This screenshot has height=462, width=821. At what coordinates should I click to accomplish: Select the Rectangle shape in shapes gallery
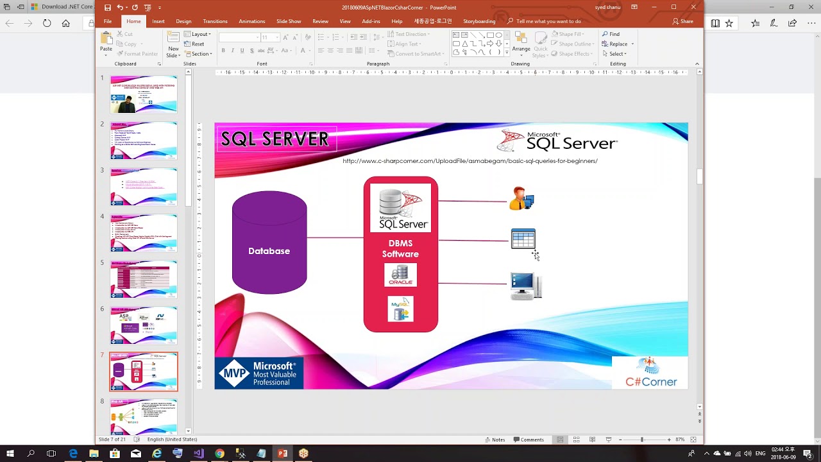tap(490, 35)
